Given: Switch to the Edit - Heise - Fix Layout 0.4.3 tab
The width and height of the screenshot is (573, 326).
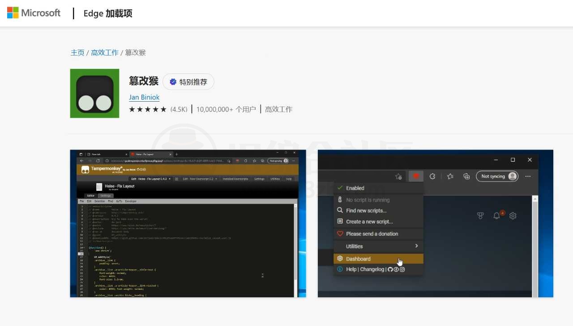Looking at the screenshot, I should coord(151,179).
